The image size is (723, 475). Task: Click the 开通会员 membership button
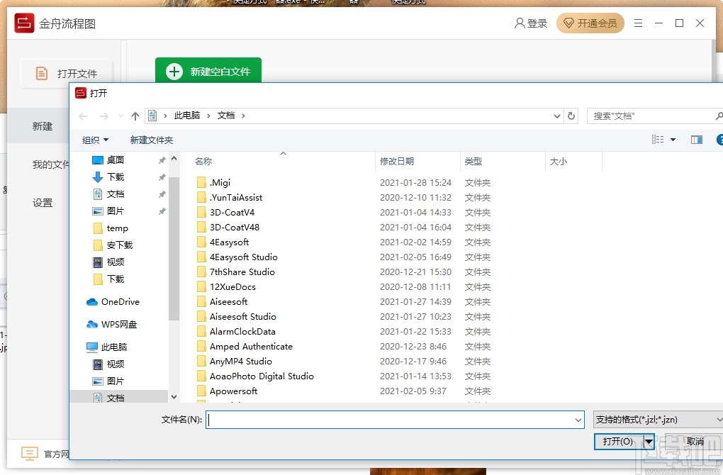click(590, 23)
